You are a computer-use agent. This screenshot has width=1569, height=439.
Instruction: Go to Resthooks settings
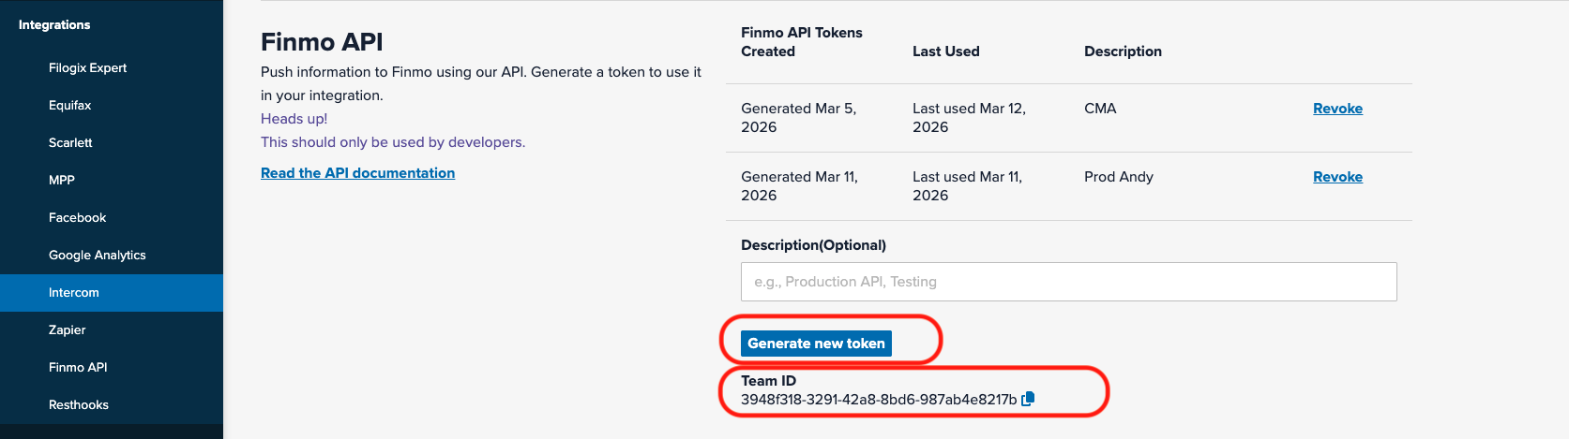tap(79, 405)
